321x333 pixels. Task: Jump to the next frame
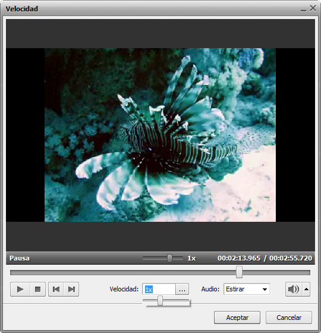71,289
